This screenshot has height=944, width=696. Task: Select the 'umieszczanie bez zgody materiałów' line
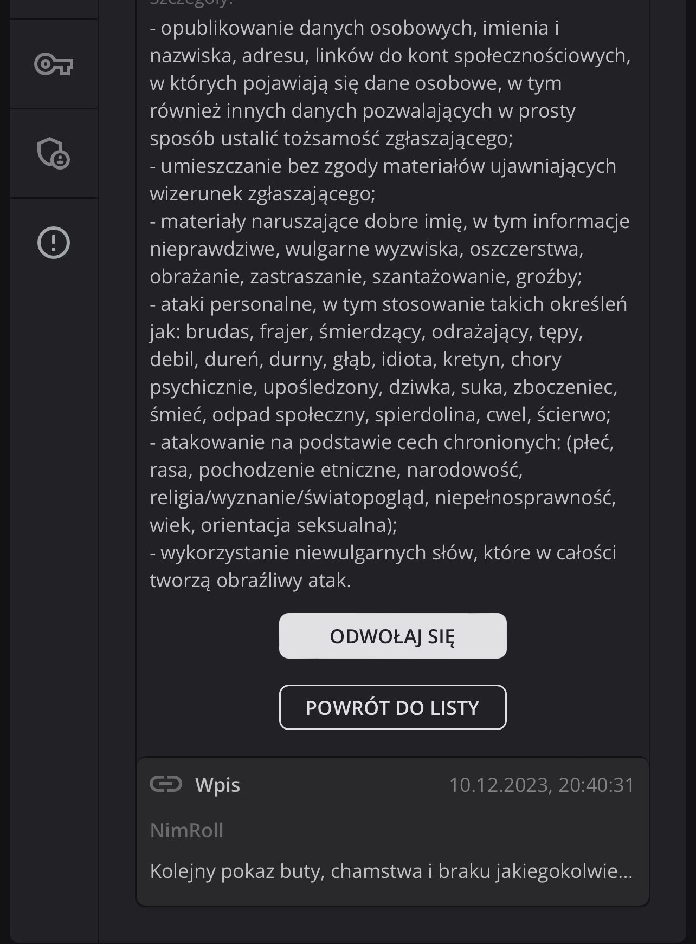[383, 166]
